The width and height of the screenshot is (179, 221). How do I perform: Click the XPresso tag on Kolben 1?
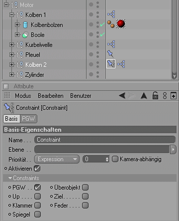click(x=111, y=14)
